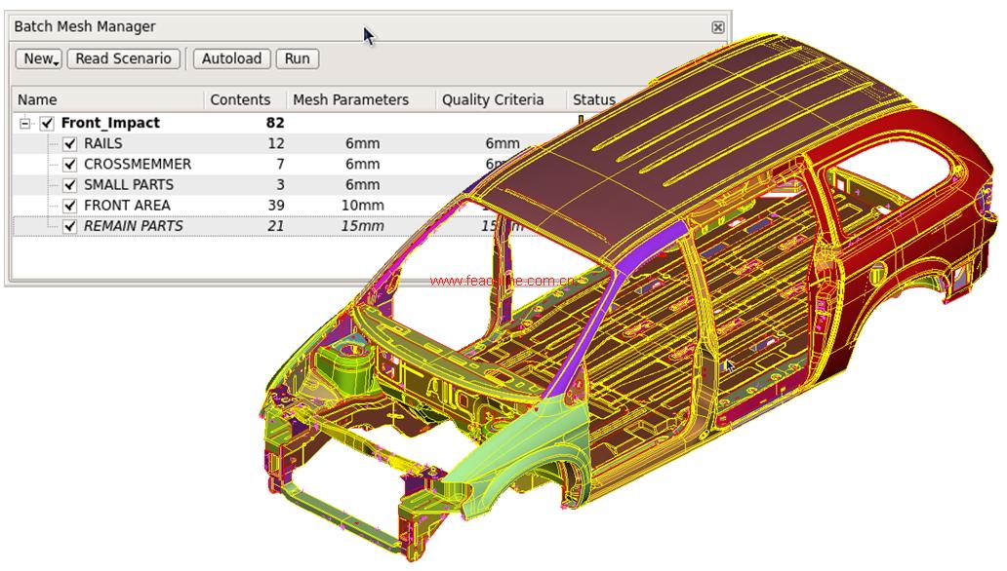Run the batch mesh scenario
The width and height of the screenshot is (1007, 571).
tap(297, 58)
